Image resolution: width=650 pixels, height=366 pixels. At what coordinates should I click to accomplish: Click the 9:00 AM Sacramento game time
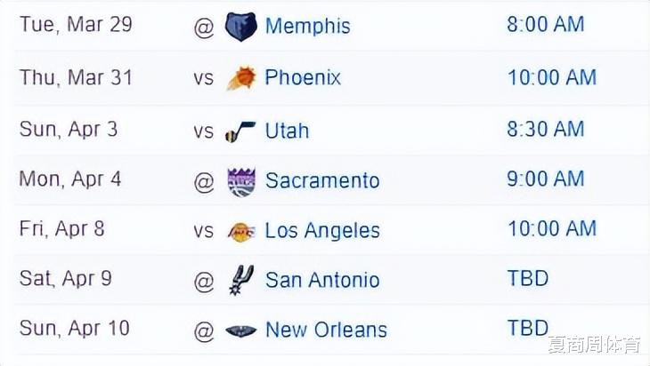[x=546, y=179]
